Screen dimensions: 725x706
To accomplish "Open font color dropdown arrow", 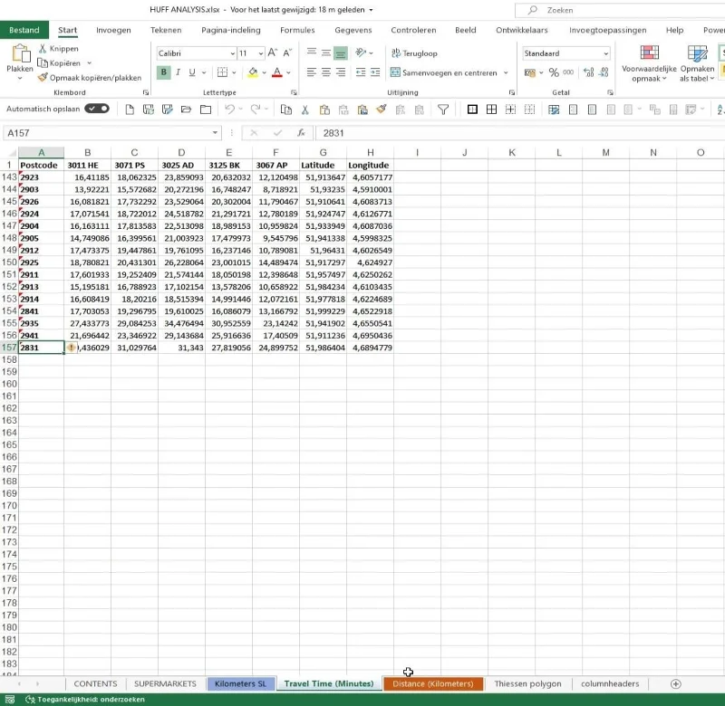I will pyautogui.click(x=288, y=72).
